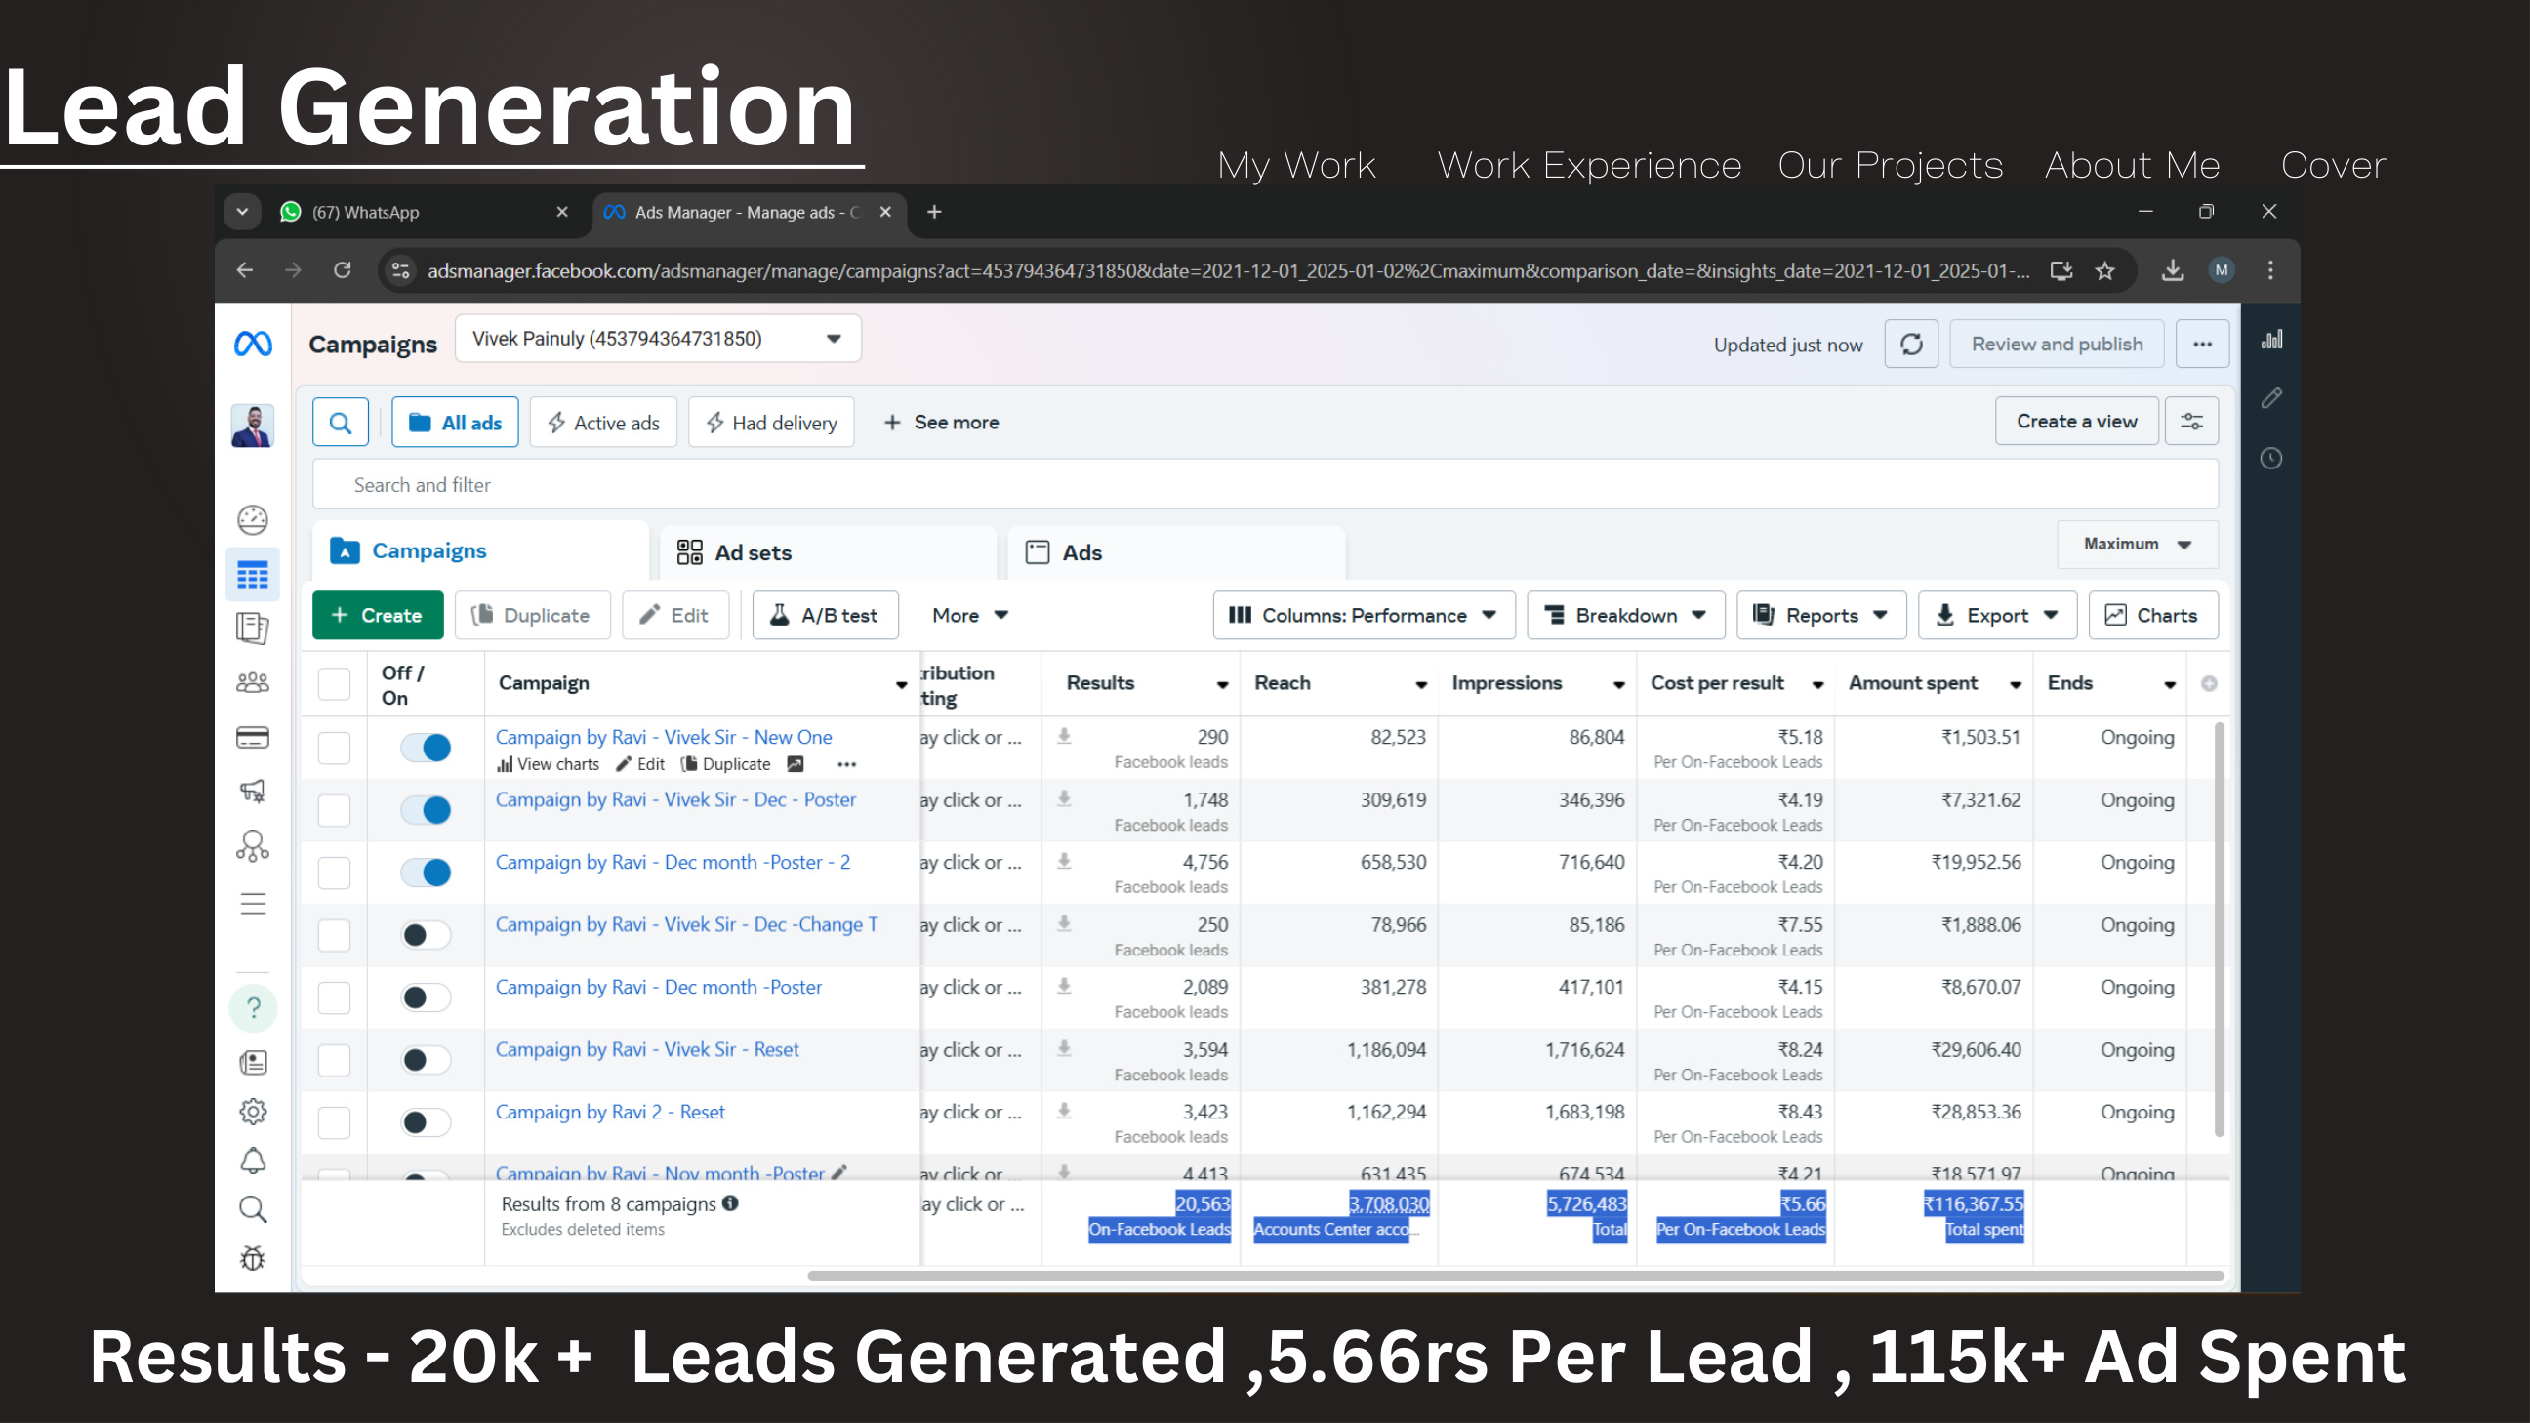Click the Meta logo icon in sidebar

253,344
